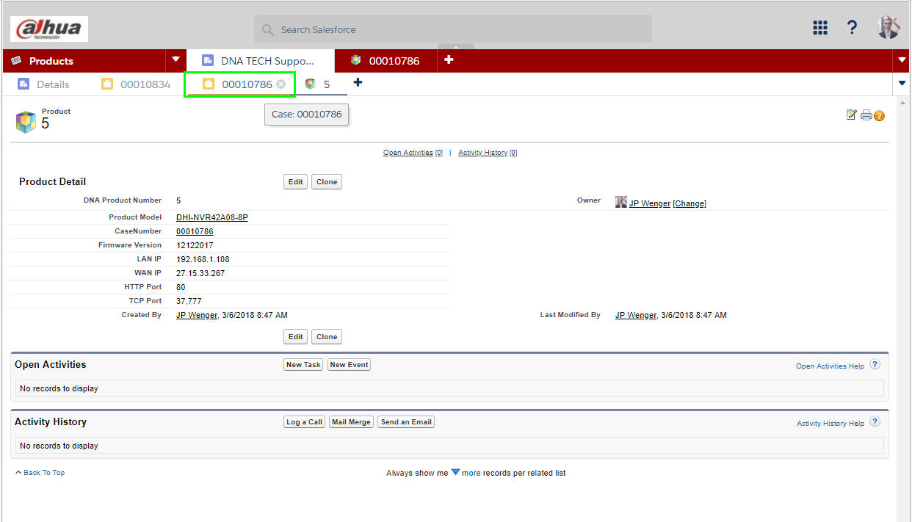Click the HTTP Port value 80
The height and width of the screenshot is (522, 912).
click(x=181, y=287)
